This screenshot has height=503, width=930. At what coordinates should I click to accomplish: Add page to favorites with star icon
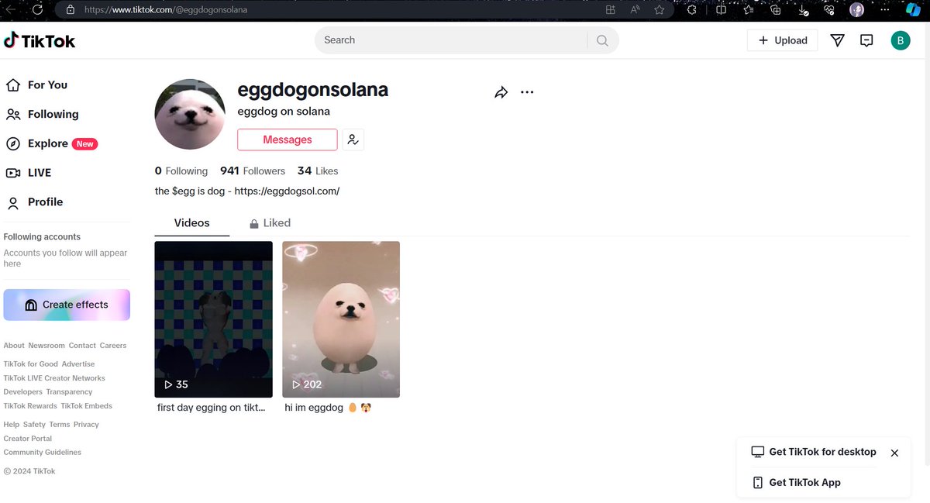coord(659,10)
